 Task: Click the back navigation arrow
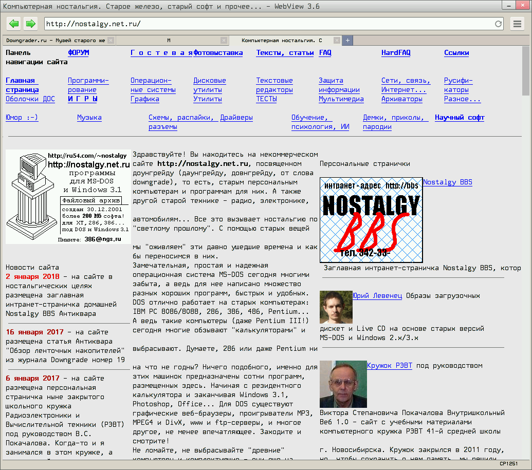[13, 23]
